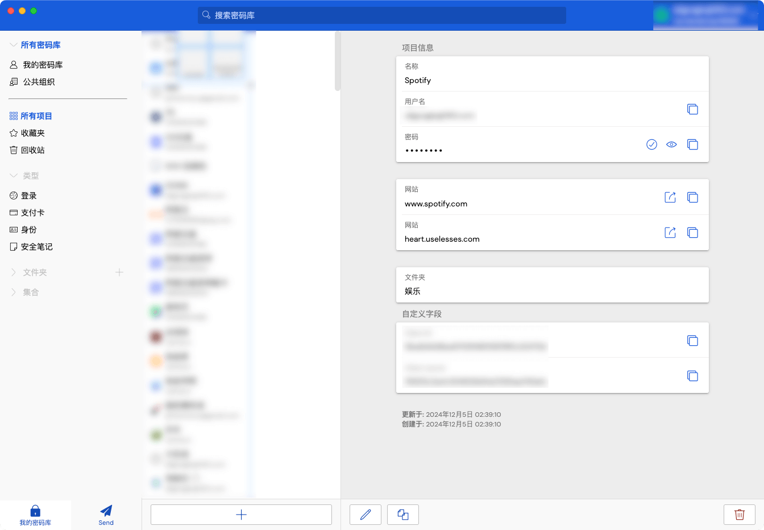Copy the www.spotify.com URL
Screen dimensions: 764x530
[x=692, y=197]
